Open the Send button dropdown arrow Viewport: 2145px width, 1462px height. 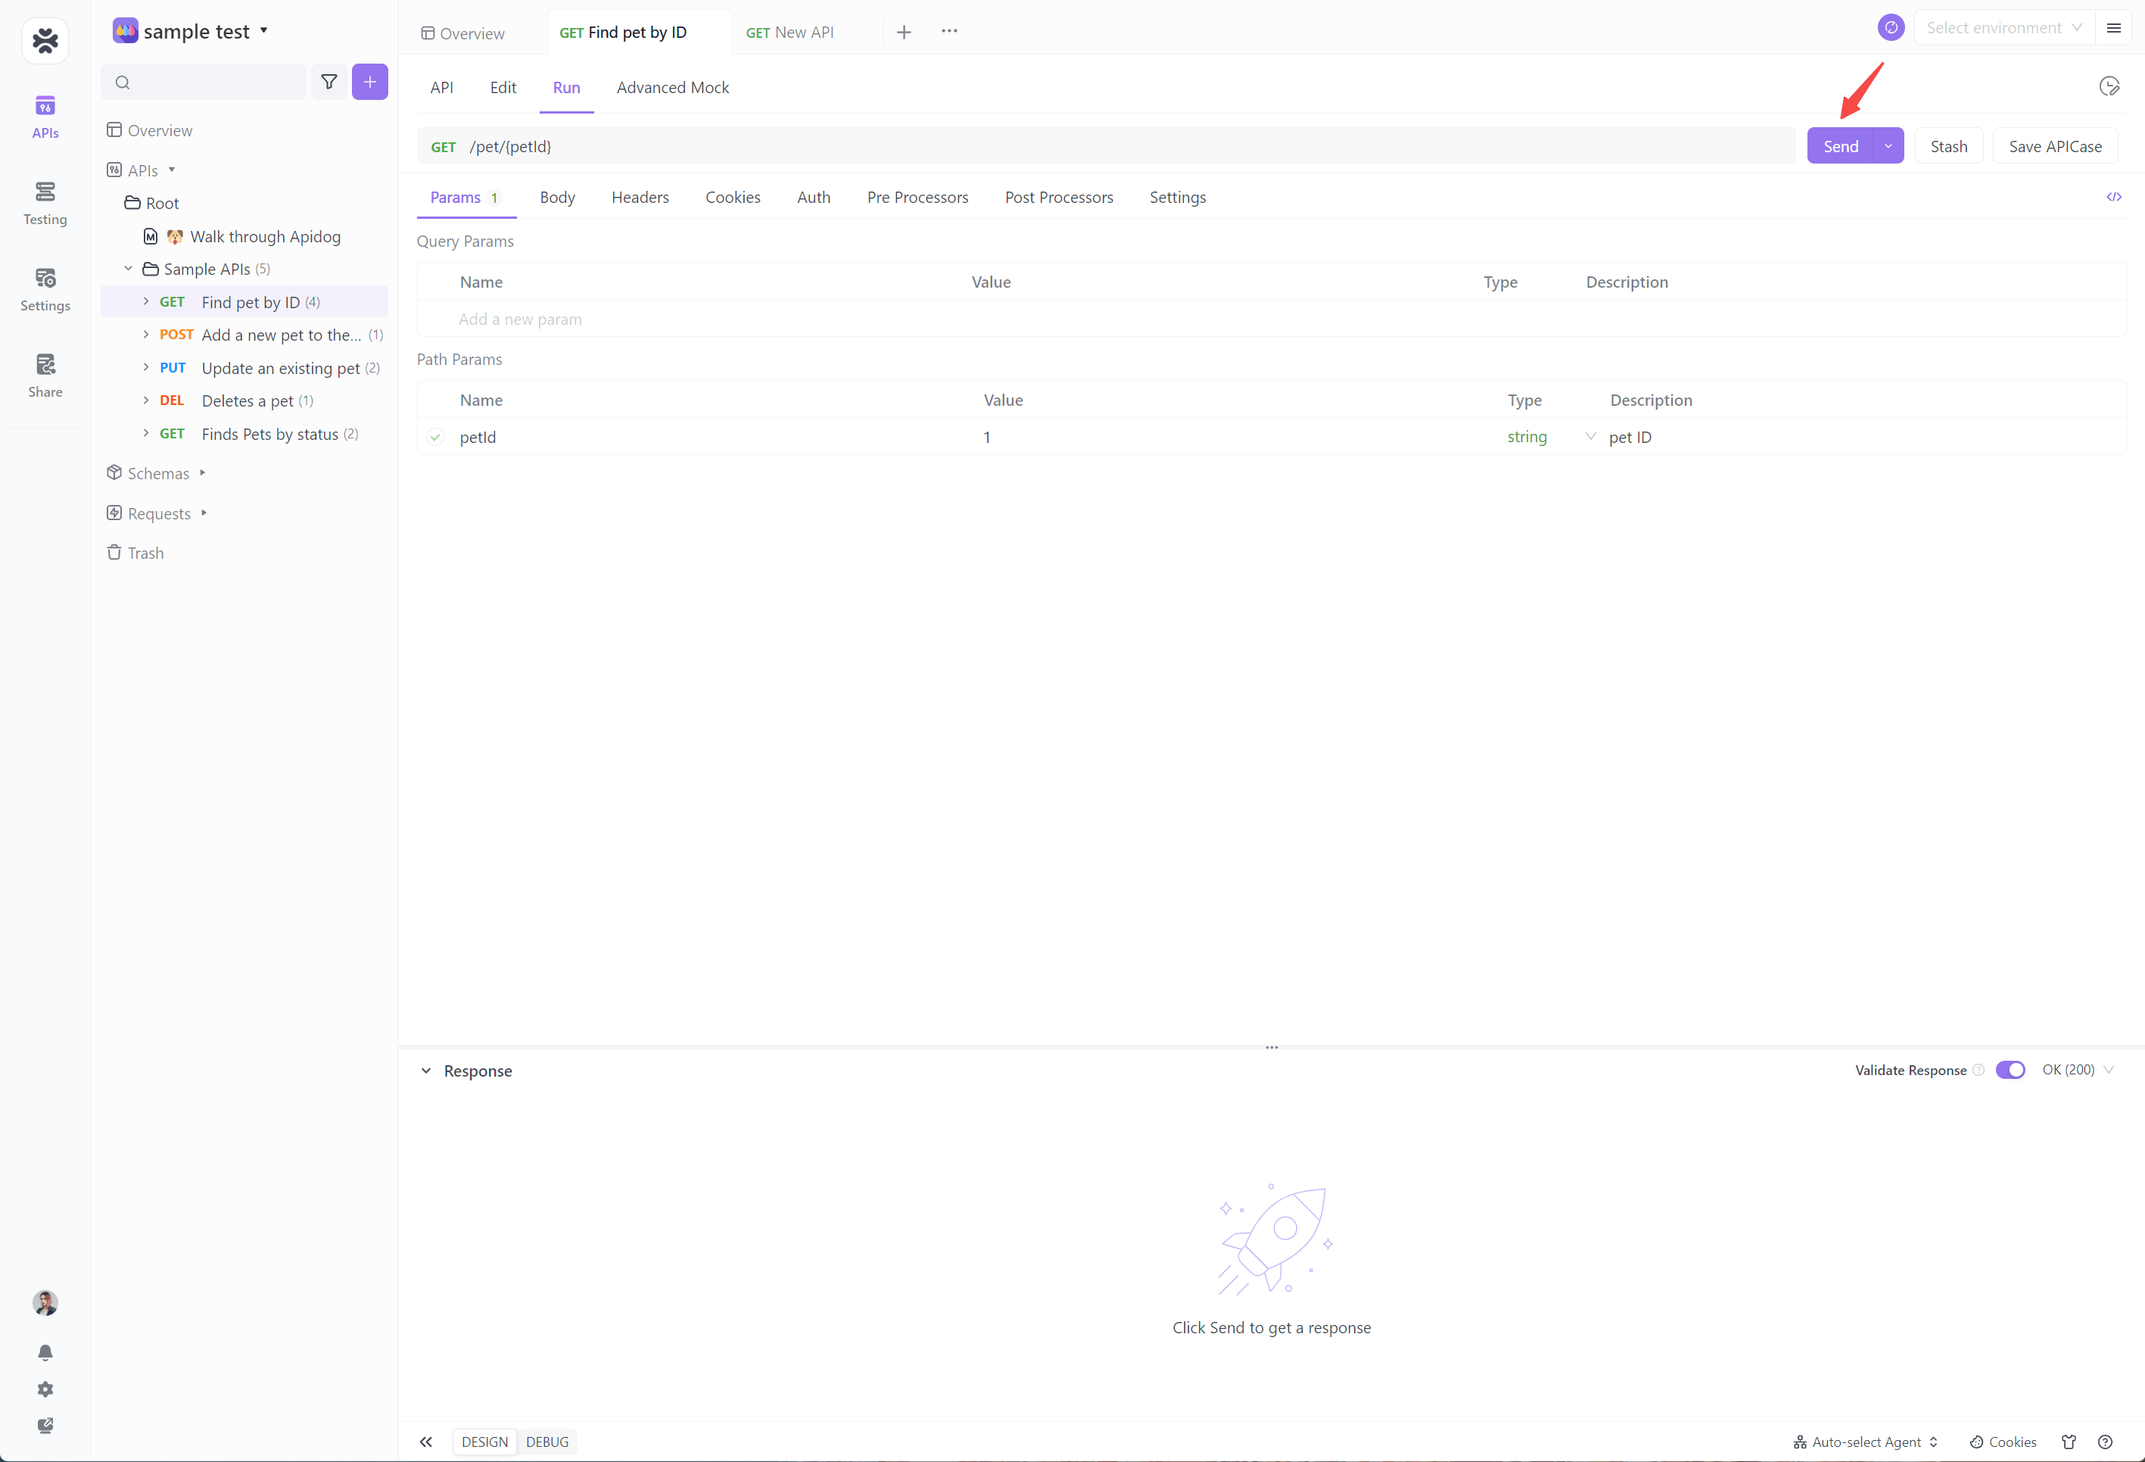click(1888, 146)
